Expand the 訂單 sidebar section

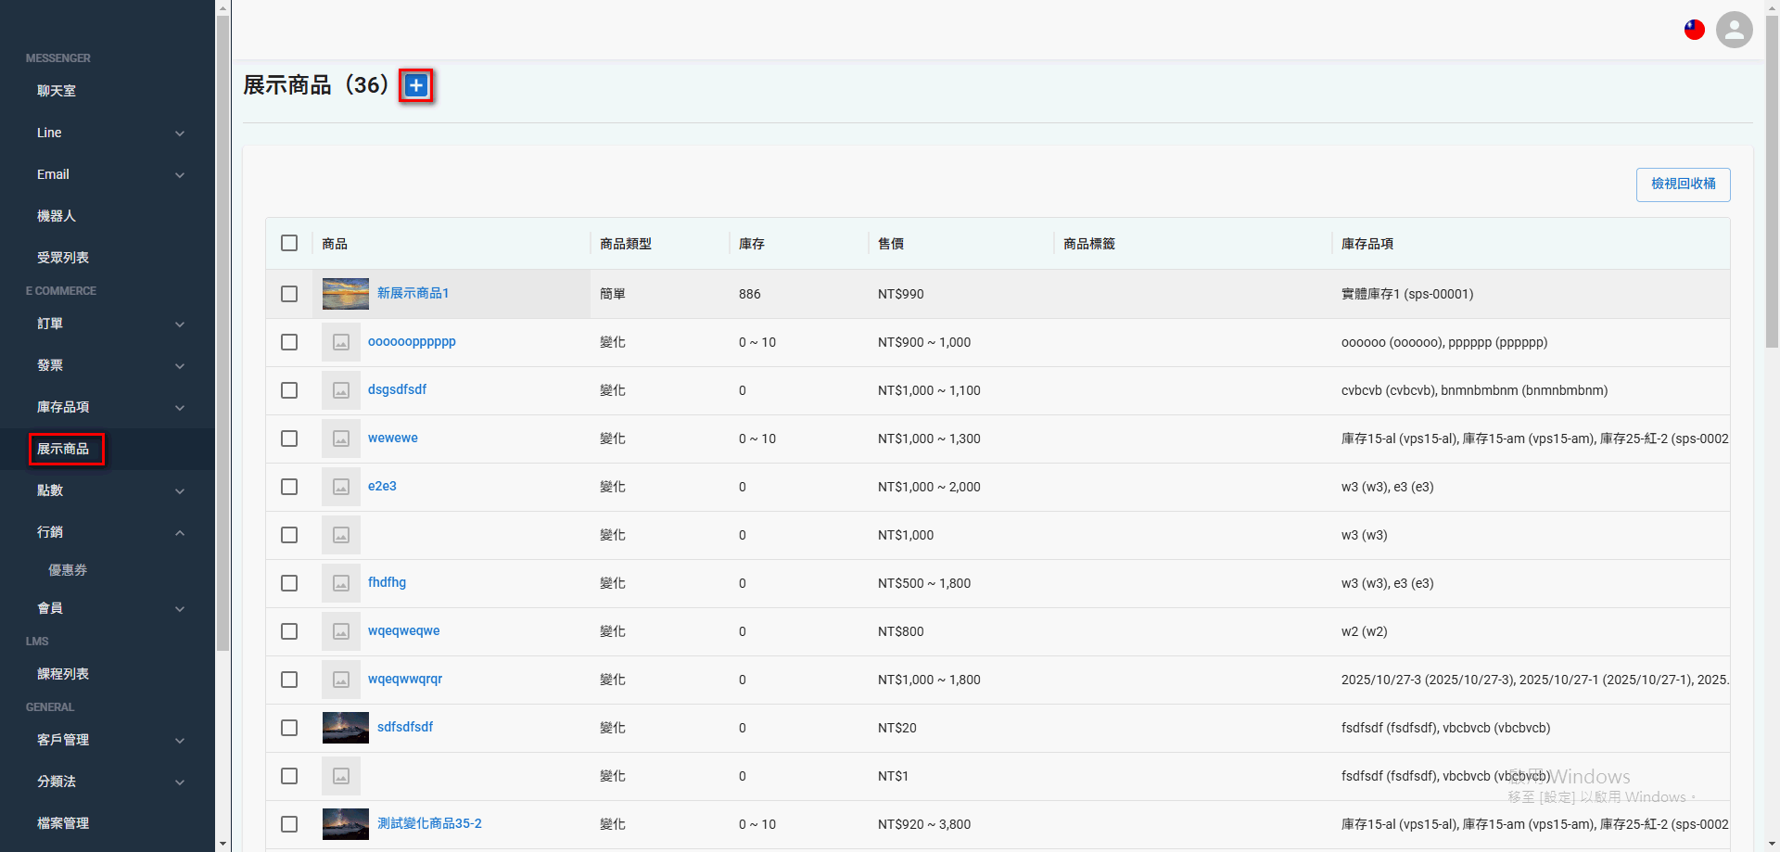[108, 324]
